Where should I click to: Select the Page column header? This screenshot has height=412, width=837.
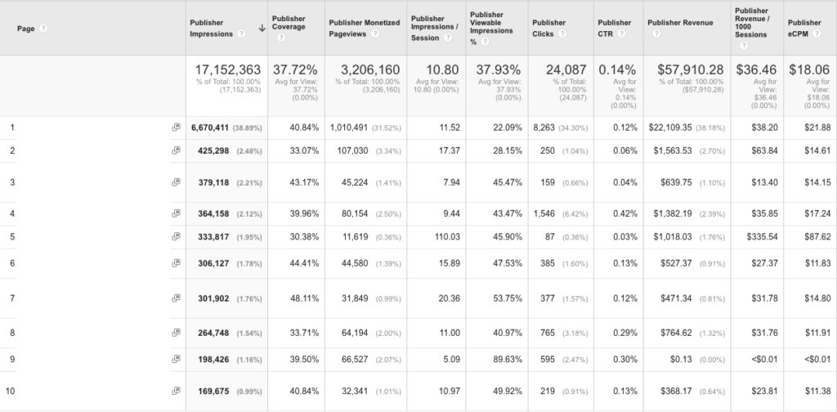[25, 28]
